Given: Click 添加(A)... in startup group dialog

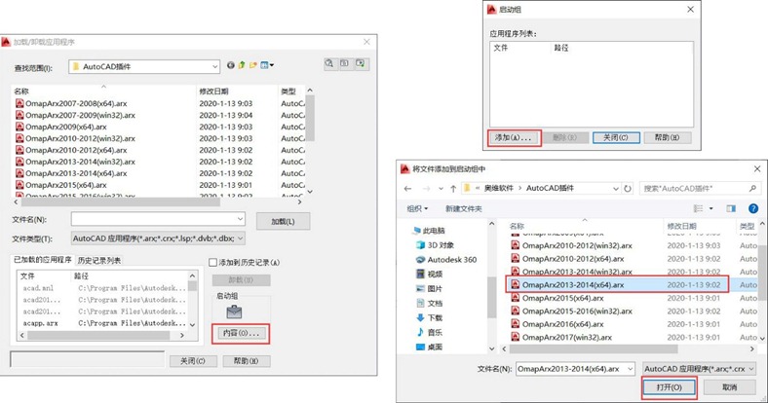Looking at the screenshot, I should 515,138.
